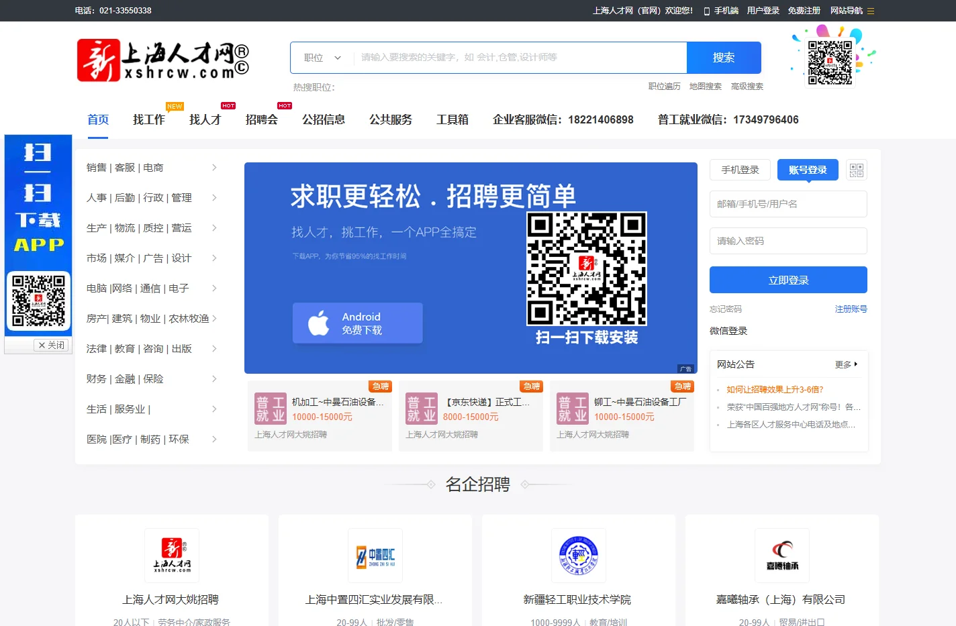Open 如何让招聘效果上升3-6倍 notice
The image size is (956, 626).
click(x=775, y=389)
